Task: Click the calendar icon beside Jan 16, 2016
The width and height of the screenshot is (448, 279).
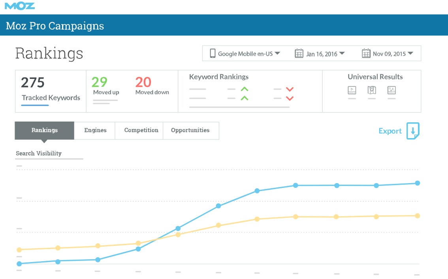Action: pos(299,54)
